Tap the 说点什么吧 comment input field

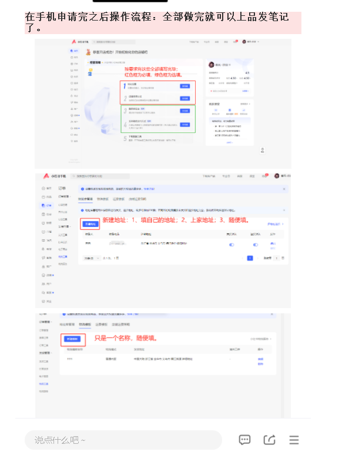(x=123, y=440)
